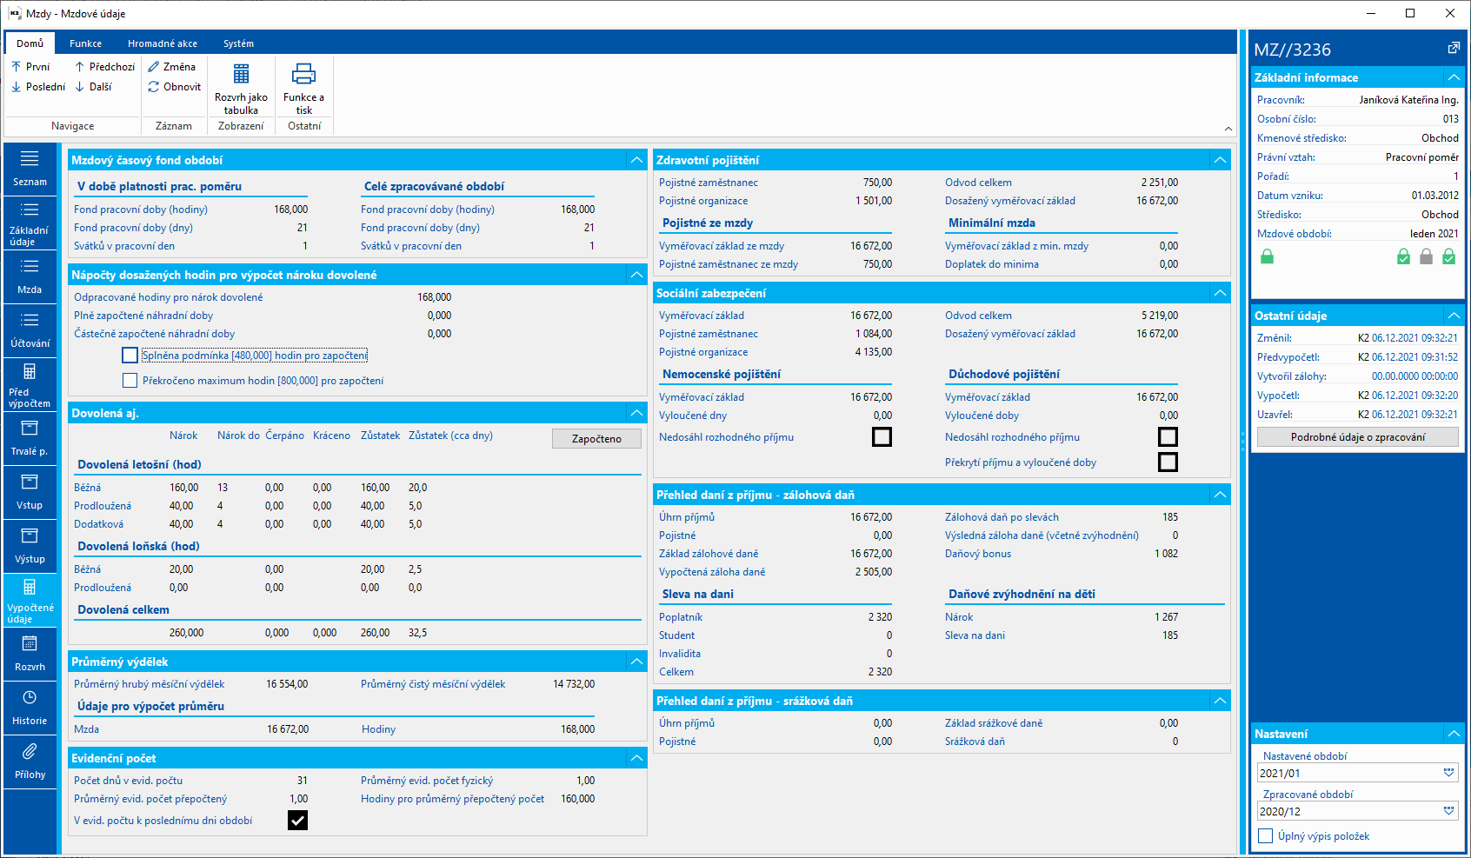Image resolution: width=1471 pixels, height=858 pixels.
Task: Collapse Přehled daní srážková daň section
Action: click(x=1220, y=701)
